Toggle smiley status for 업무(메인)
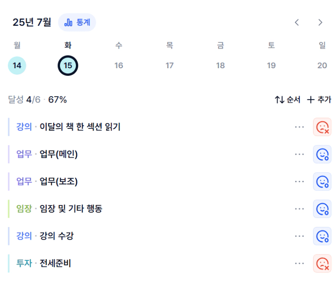 pyautogui.click(x=322, y=154)
